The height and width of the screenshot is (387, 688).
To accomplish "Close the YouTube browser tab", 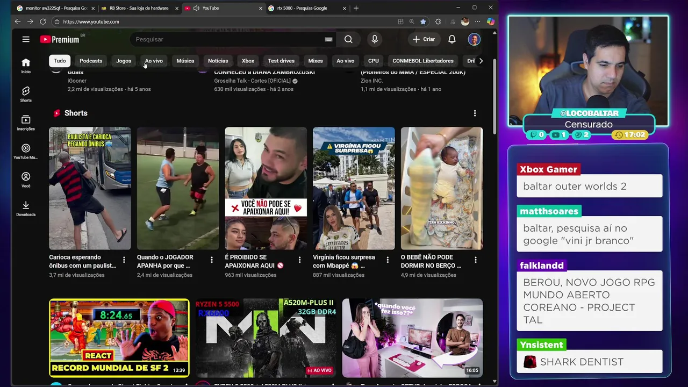I will (261, 8).
